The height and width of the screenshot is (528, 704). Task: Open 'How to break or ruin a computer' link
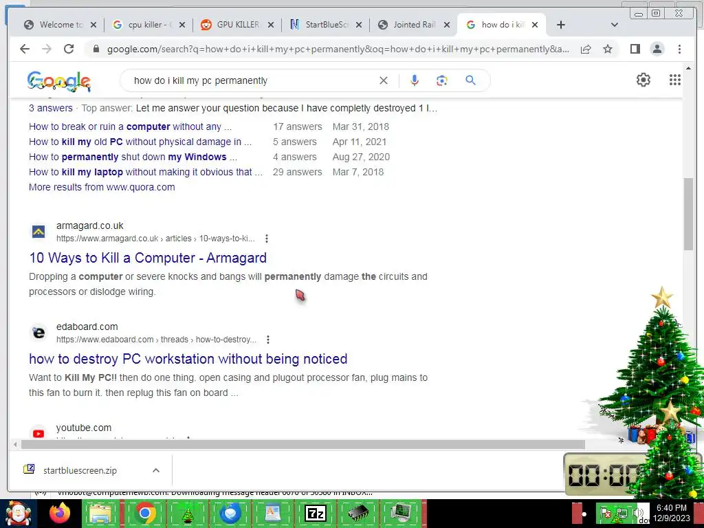point(130,126)
